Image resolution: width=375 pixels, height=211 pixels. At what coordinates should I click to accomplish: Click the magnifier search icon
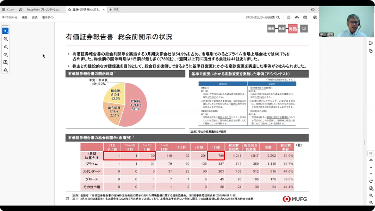(x=278, y=17)
